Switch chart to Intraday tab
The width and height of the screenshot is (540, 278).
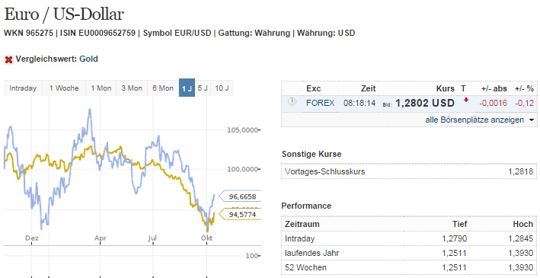[x=23, y=88]
